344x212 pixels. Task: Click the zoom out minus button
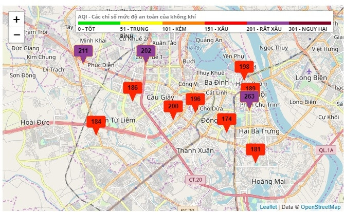[16, 34]
